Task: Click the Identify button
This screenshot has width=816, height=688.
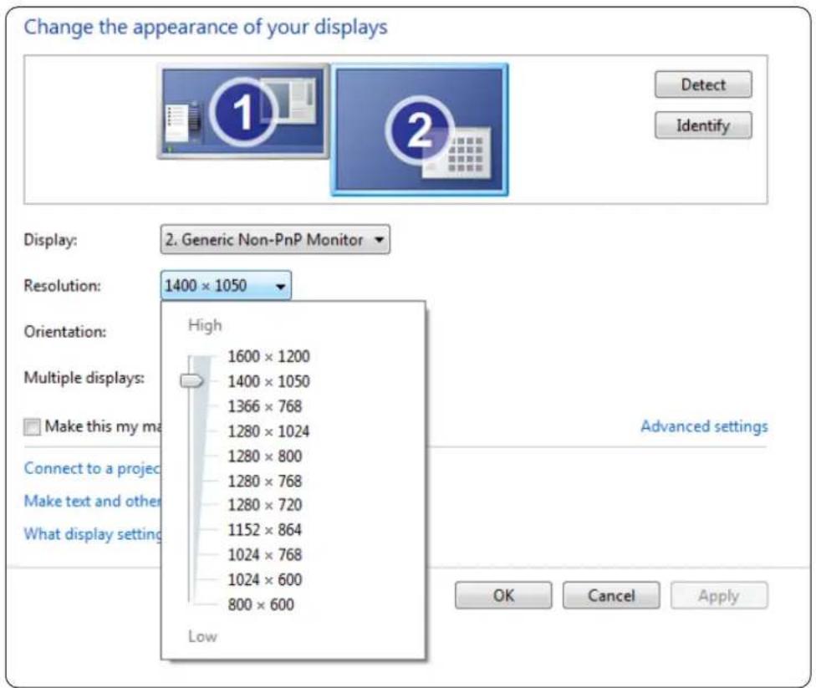Action: pos(703,125)
